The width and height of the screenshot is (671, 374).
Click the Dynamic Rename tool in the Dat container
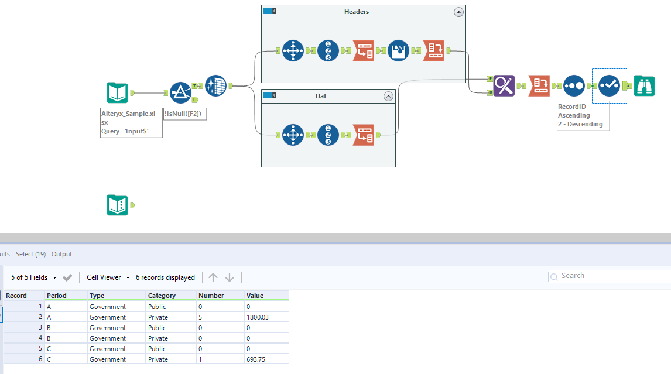(364, 134)
